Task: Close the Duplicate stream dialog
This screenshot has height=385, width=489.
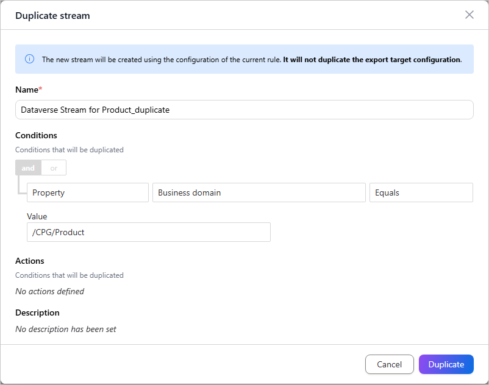Action: [469, 15]
